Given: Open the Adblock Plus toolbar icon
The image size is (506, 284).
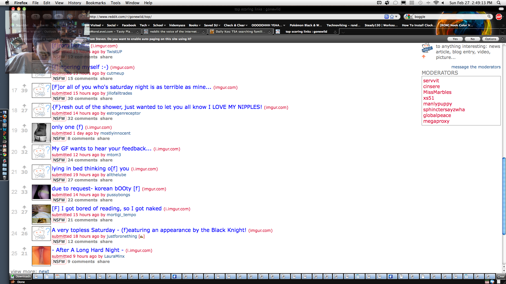Looking at the screenshot, I should coord(499,17).
